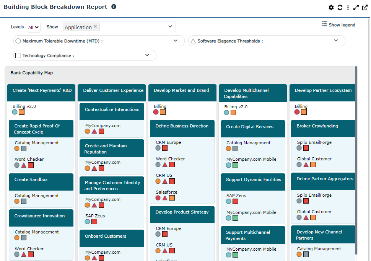Click the red triangle under Salesforce

coord(165,198)
